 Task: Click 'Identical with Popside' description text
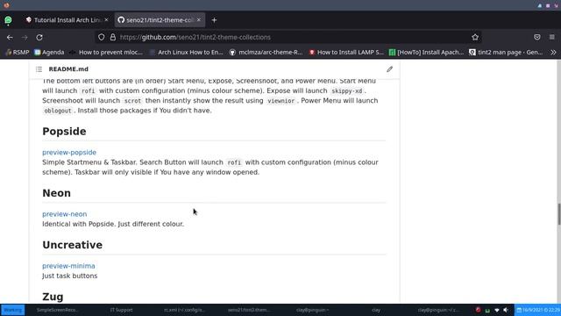pos(113,224)
